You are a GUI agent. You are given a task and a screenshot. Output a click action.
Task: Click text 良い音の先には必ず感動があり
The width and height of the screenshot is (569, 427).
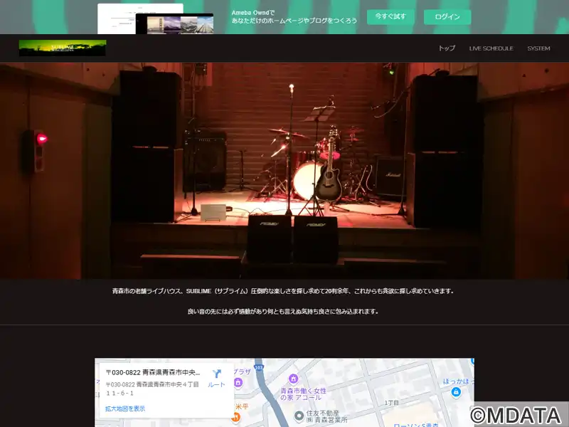point(283,311)
